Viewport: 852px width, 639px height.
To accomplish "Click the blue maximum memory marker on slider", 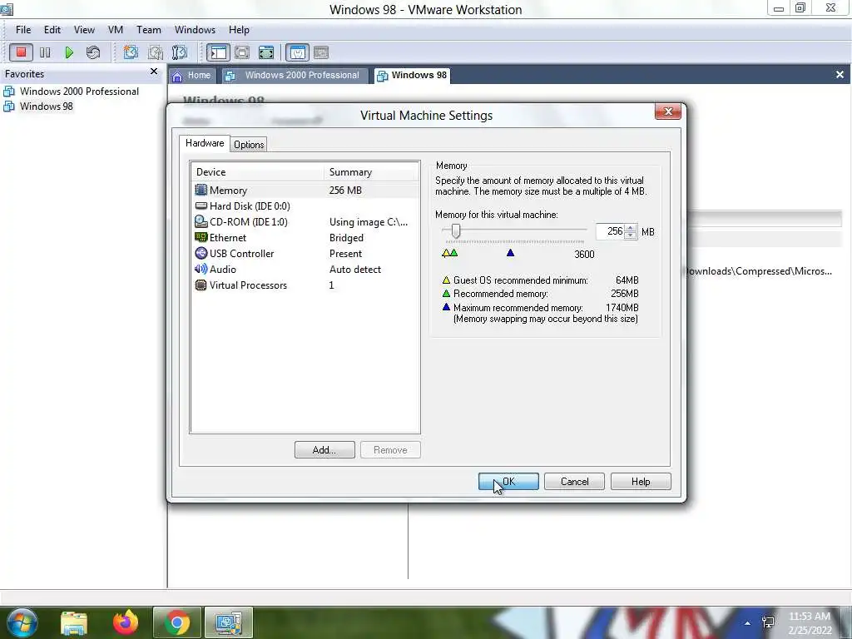I will pos(510,253).
